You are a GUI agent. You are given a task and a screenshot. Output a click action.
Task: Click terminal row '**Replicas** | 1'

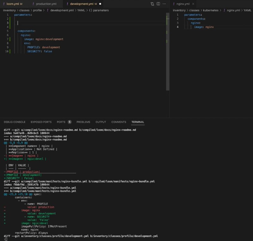click(x=21, y=152)
